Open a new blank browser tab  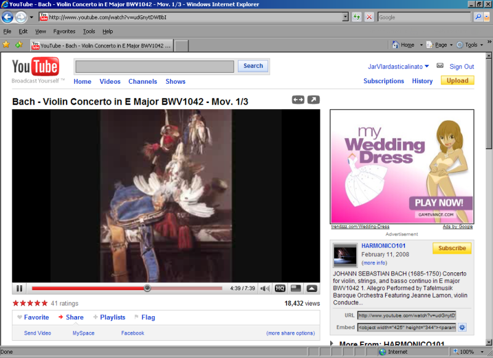181,46
